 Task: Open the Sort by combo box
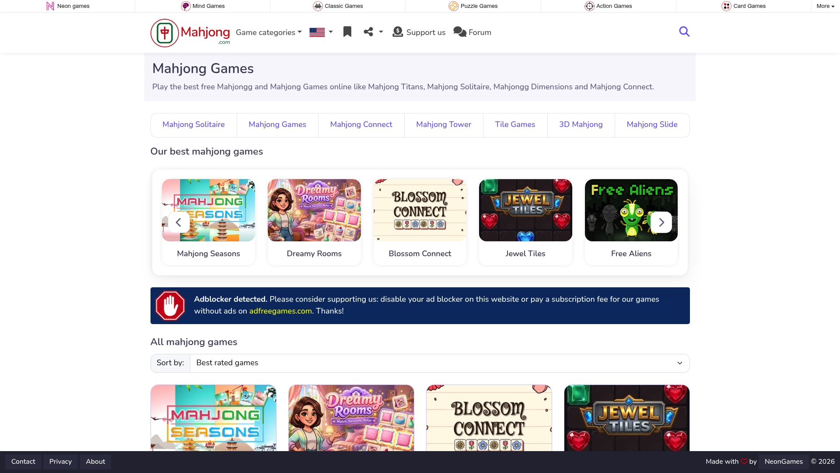[440, 363]
